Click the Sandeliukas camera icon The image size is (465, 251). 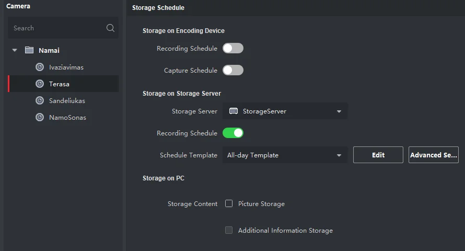click(x=40, y=101)
